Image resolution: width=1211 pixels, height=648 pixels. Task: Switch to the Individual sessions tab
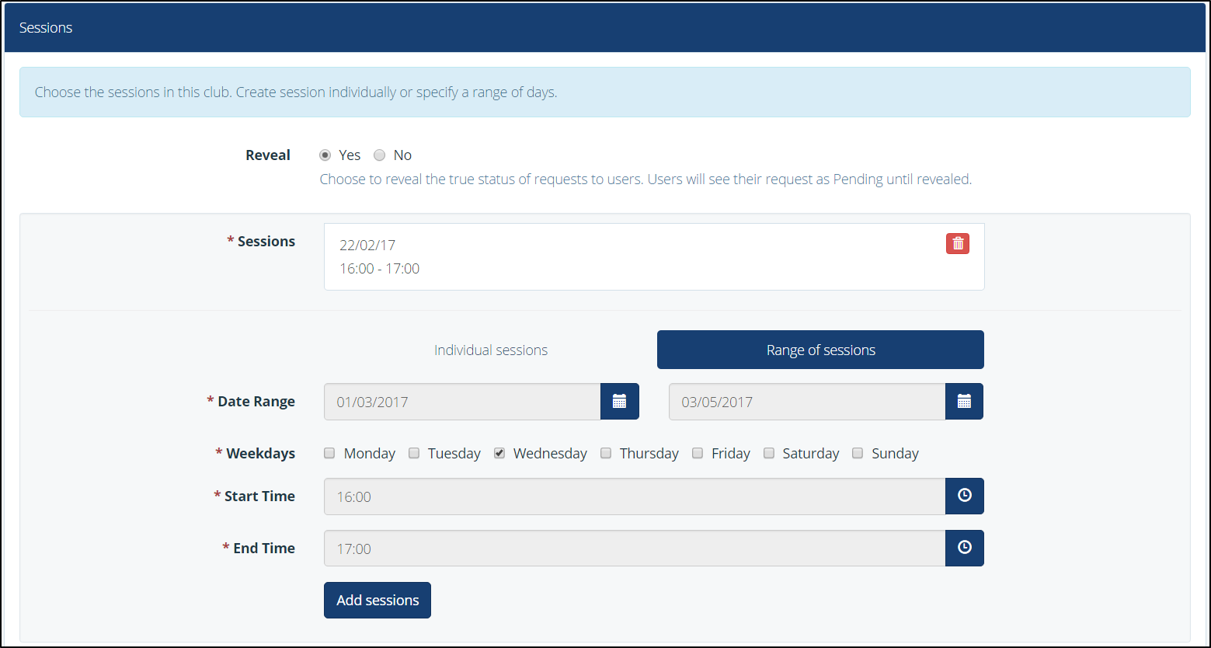pos(491,350)
